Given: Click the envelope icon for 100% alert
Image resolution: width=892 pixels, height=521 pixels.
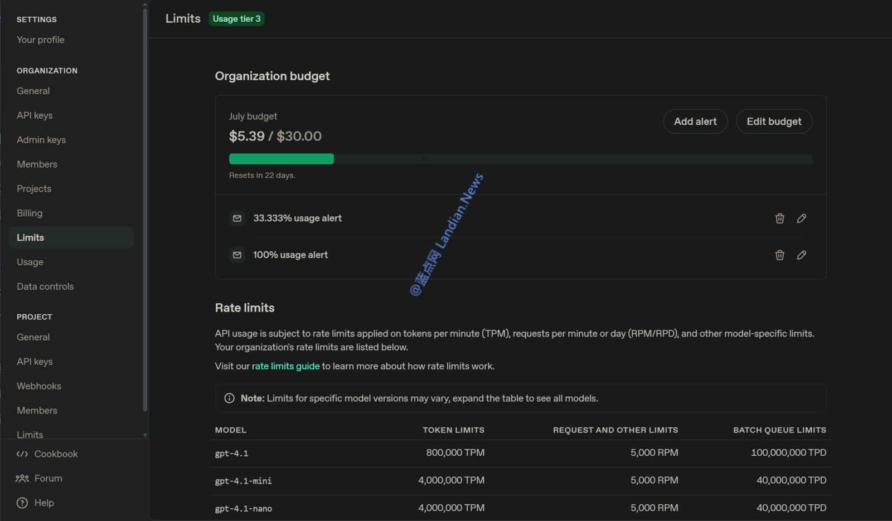Looking at the screenshot, I should click(x=237, y=255).
